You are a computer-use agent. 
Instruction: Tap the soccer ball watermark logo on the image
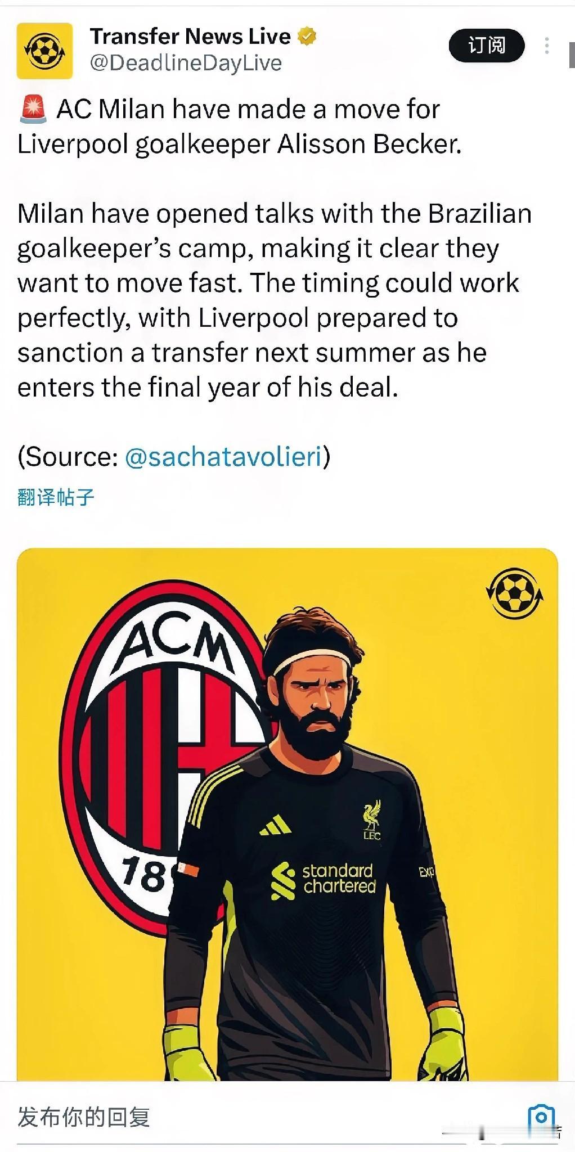(514, 593)
